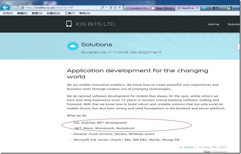
Task: Click the Internet Explorer page icon in address bar
Action: (22, 8)
